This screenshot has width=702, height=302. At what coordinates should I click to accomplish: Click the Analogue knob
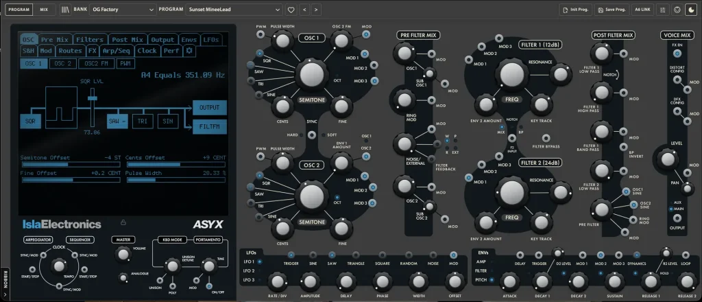(x=123, y=278)
